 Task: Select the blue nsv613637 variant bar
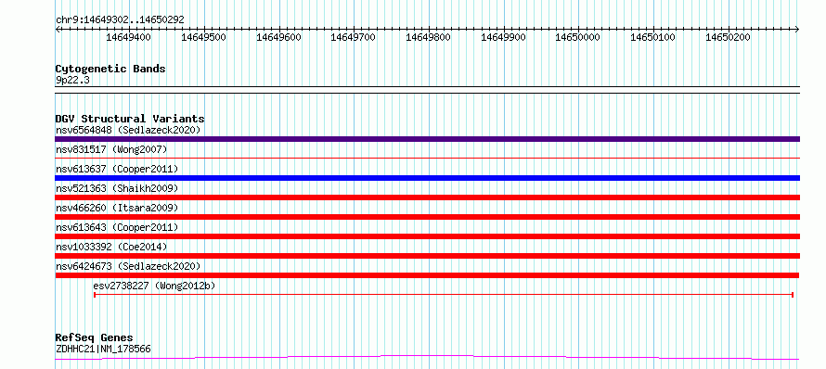(x=427, y=178)
